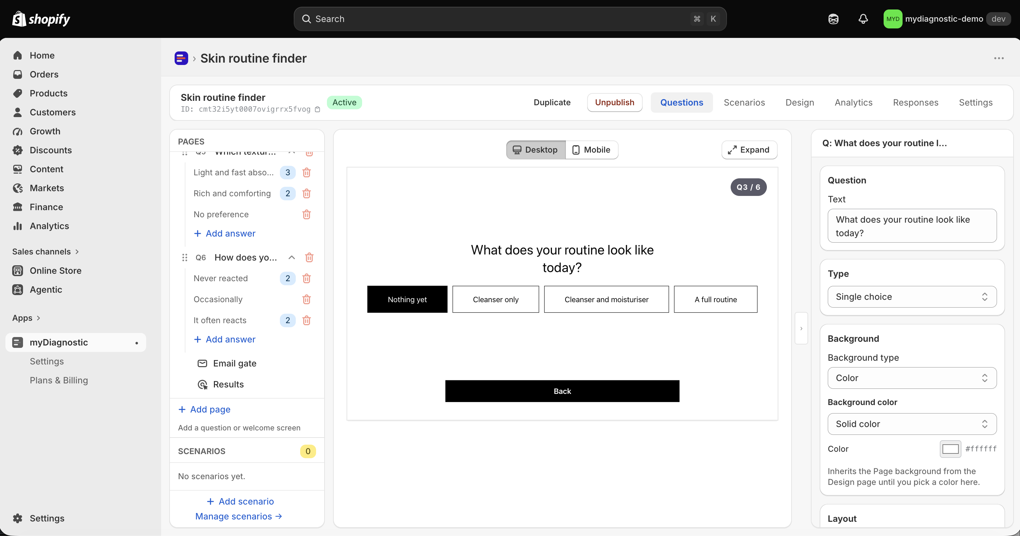This screenshot has width=1020, height=536.
Task: Select the 'Nothing yet' answer in preview
Action: point(407,300)
